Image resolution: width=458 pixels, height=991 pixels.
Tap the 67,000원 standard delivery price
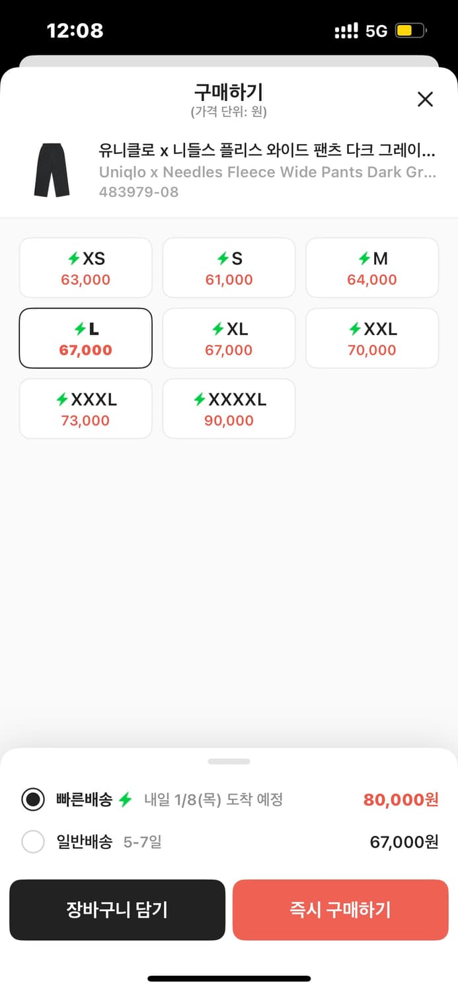point(404,842)
